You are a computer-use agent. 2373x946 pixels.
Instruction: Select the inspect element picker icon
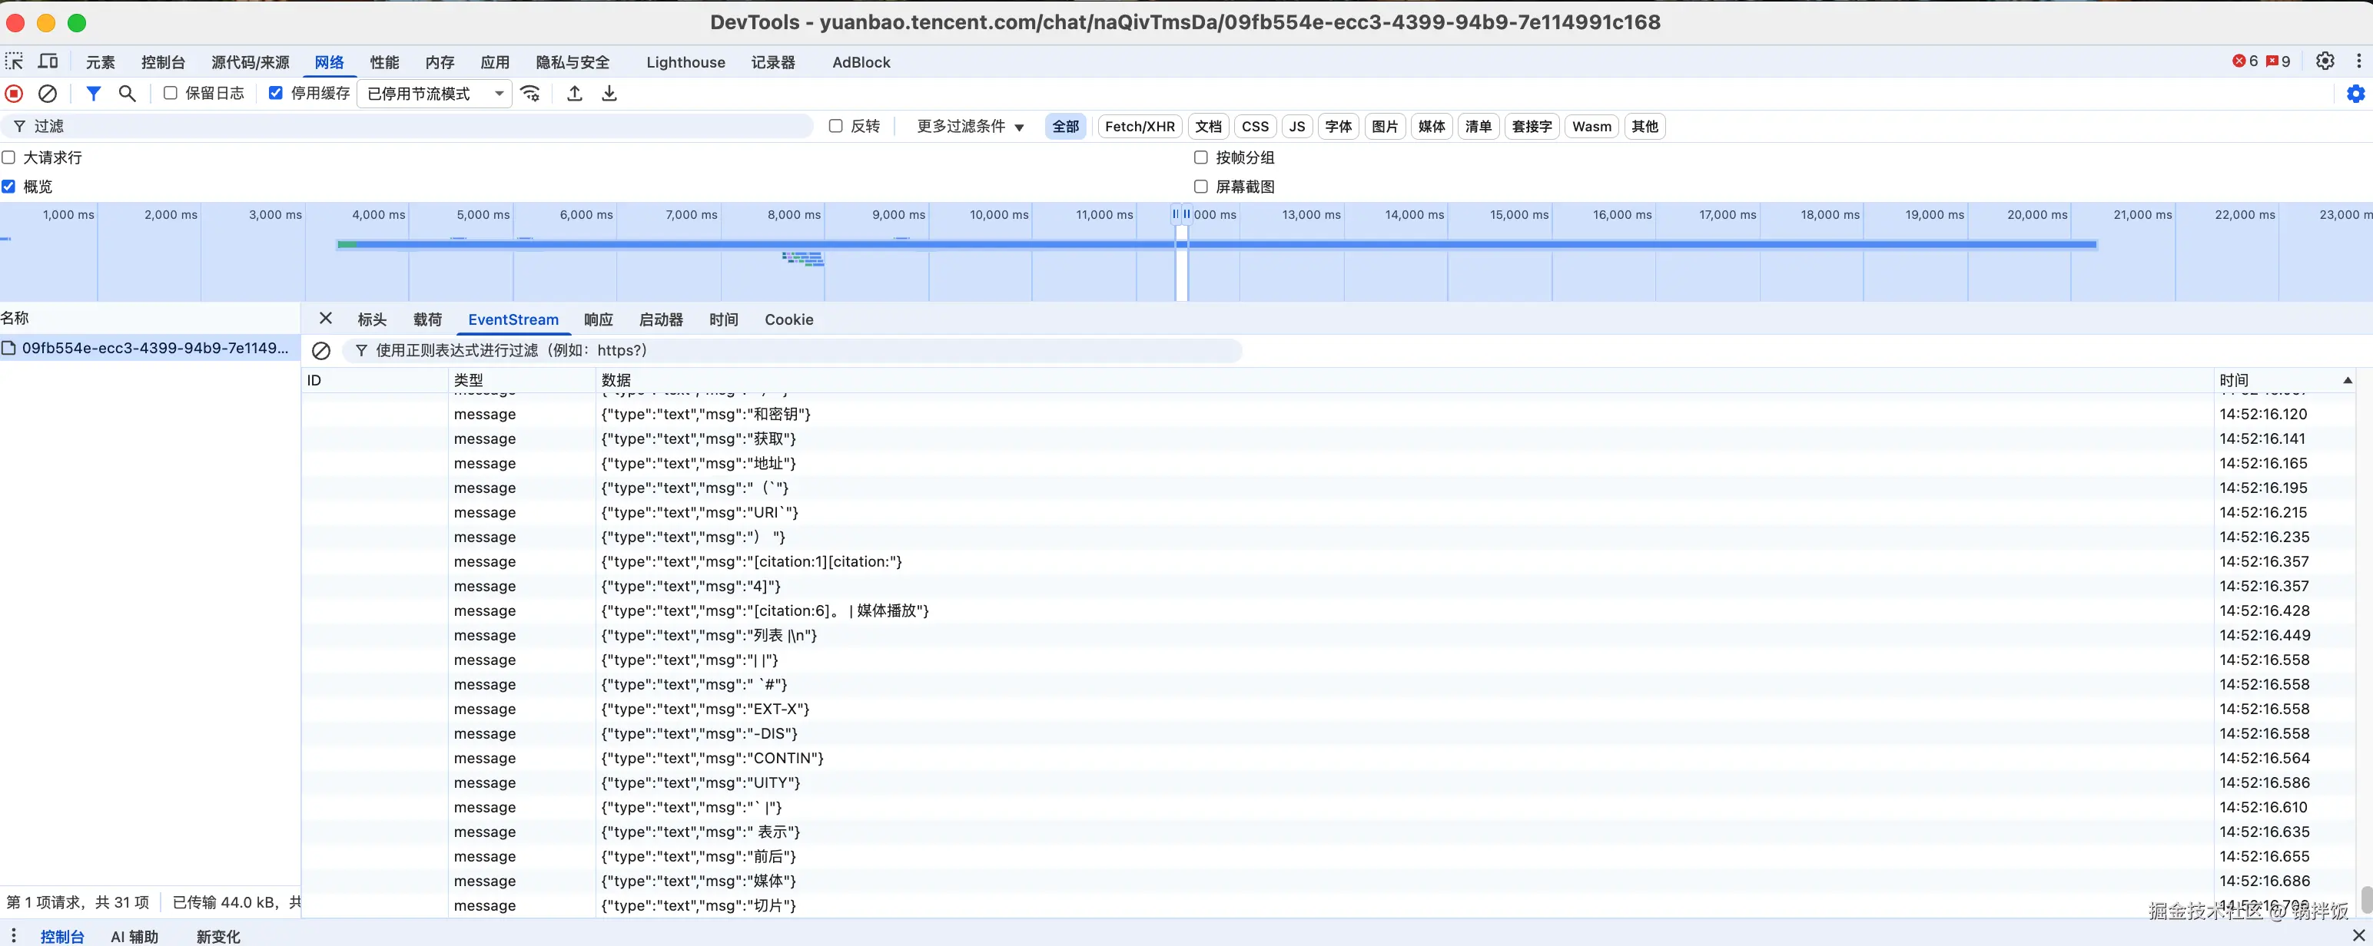(x=14, y=61)
